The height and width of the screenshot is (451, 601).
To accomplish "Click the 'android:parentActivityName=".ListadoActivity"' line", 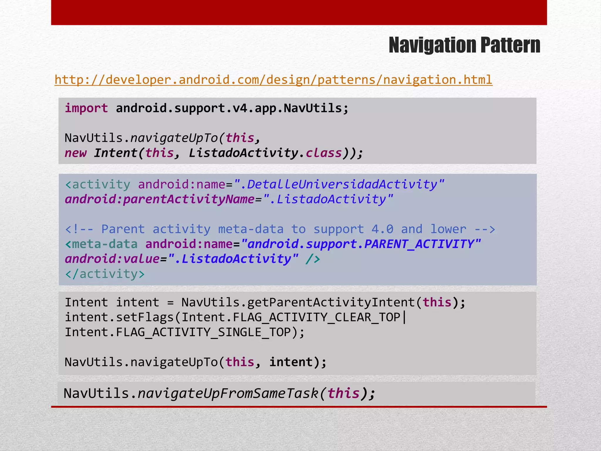I will [x=229, y=199].
